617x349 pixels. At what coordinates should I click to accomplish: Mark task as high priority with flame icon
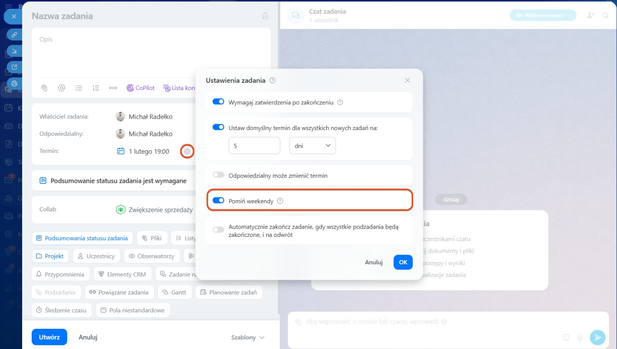pyautogui.click(x=265, y=16)
